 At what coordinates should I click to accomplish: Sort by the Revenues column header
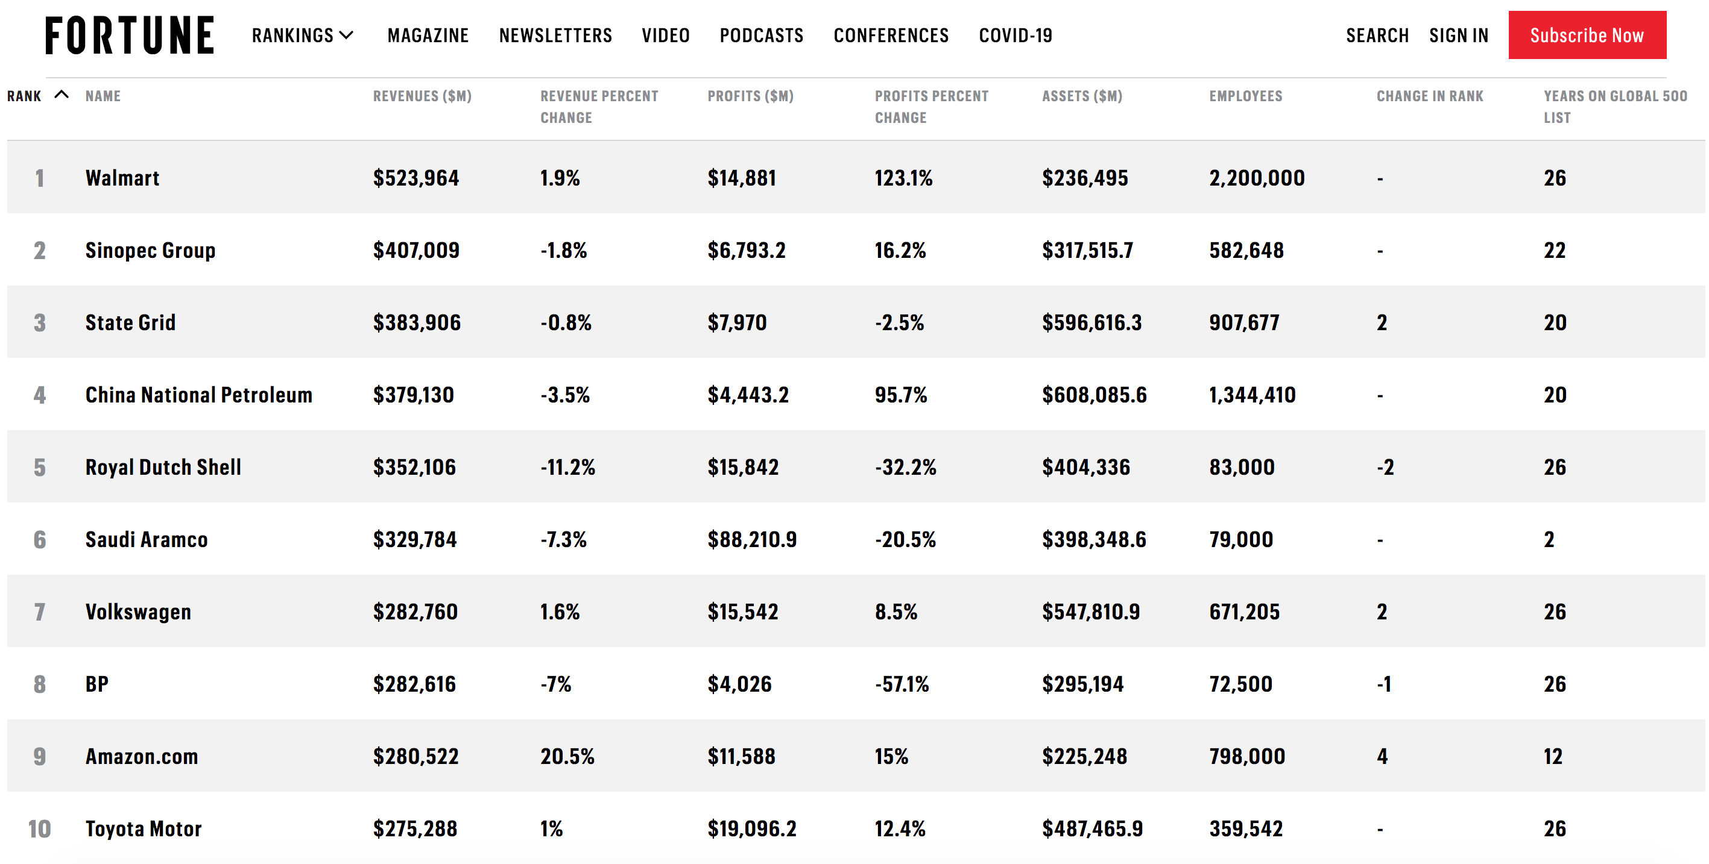pyautogui.click(x=423, y=95)
